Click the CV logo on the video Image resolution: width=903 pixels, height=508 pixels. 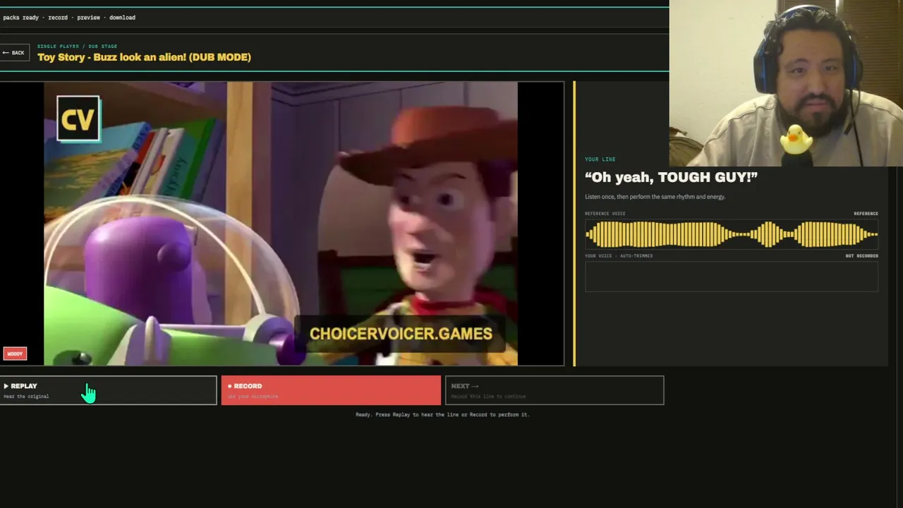pyautogui.click(x=78, y=119)
